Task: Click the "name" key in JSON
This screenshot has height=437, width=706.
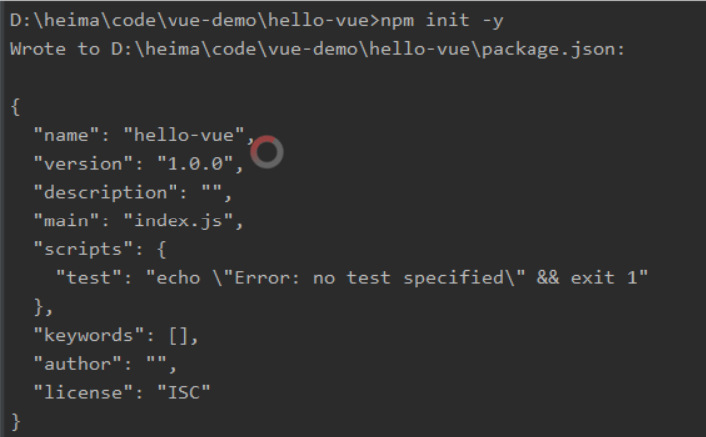Action: pos(66,135)
